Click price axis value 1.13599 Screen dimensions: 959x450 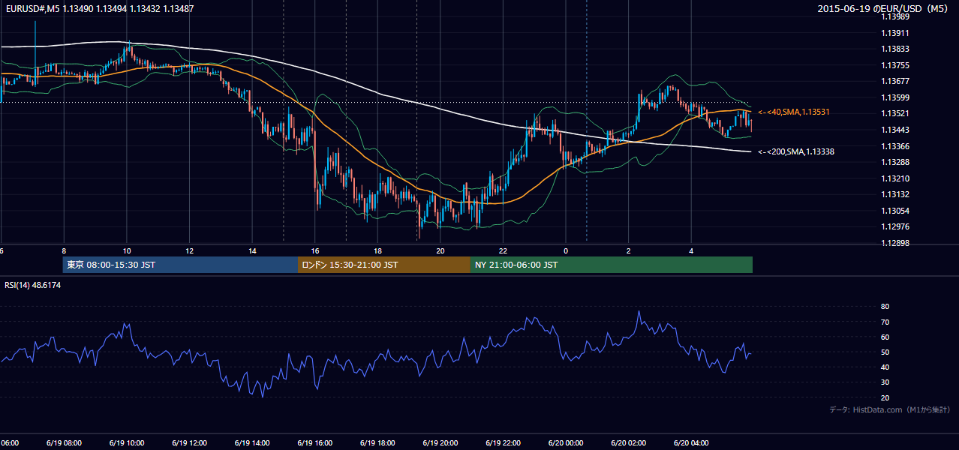click(894, 97)
